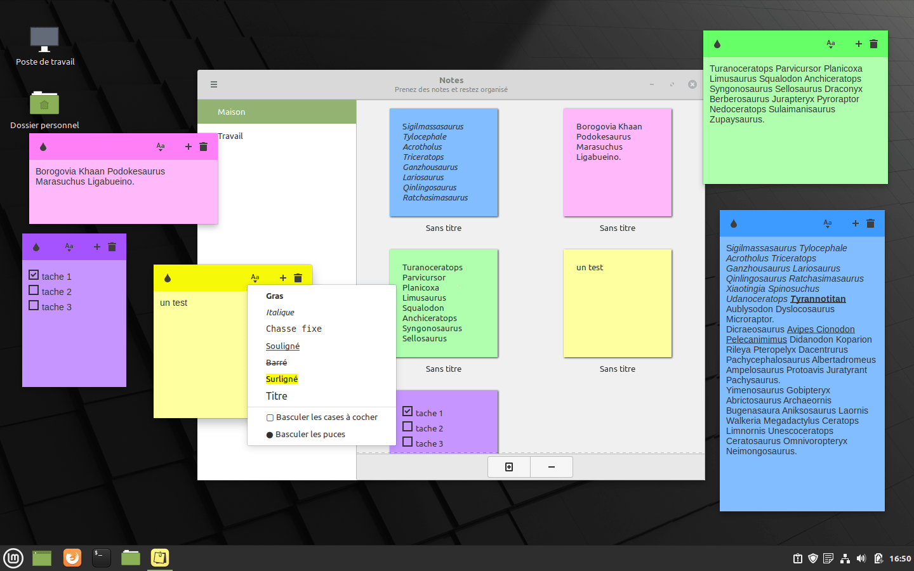Check the tache 2 checkbox in the purple note

point(34,291)
